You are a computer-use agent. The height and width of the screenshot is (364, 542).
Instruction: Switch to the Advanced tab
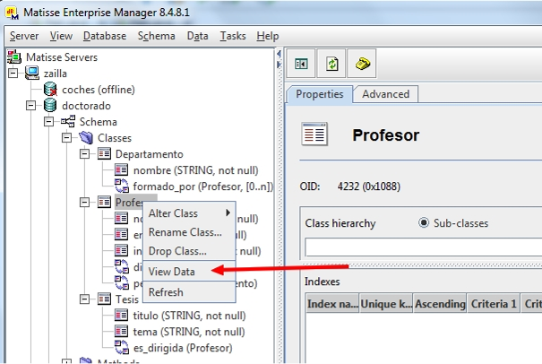[x=386, y=94]
